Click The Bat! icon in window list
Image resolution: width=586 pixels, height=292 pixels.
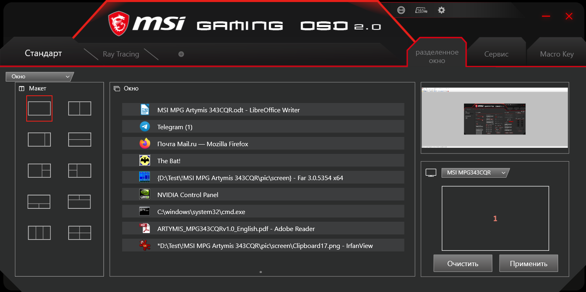tap(145, 160)
